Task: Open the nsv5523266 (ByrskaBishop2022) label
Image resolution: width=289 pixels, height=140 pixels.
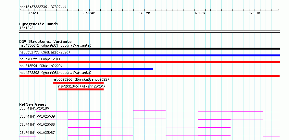Action: [x=81, y=79]
